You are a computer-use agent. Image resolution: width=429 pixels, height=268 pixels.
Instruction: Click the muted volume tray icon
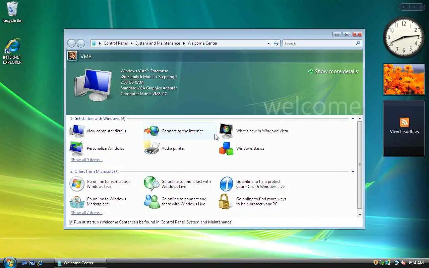click(x=403, y=263)
